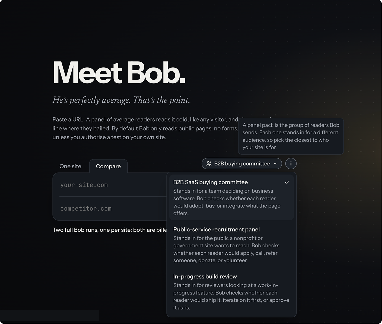
Task: Click the panel pack tooltip text
Action: pyautogui.click(x=291, y=136)
